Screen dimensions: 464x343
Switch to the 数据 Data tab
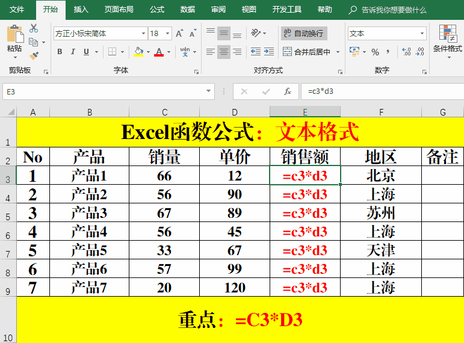(188, 10)
